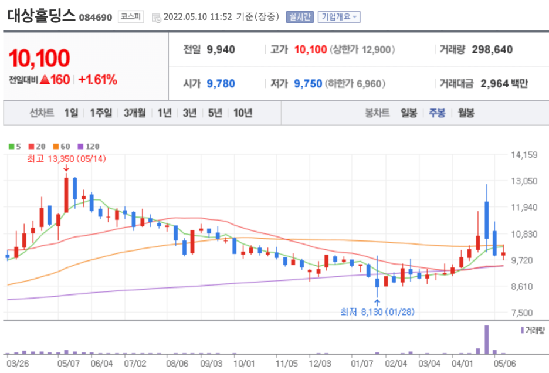The image size is (549, 373).
Task: Click the volume value 298,640
Action: tap(492, 50)
